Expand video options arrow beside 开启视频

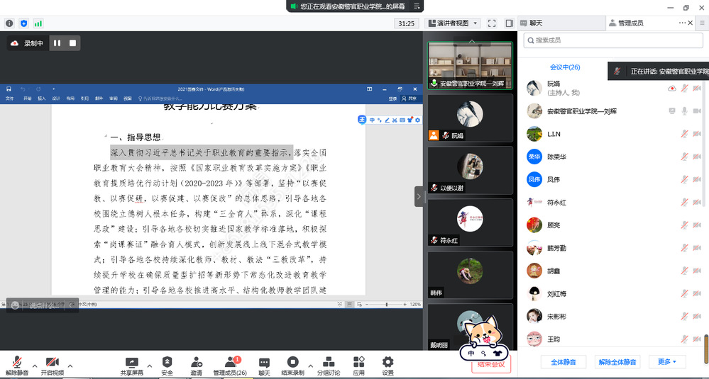70,366
